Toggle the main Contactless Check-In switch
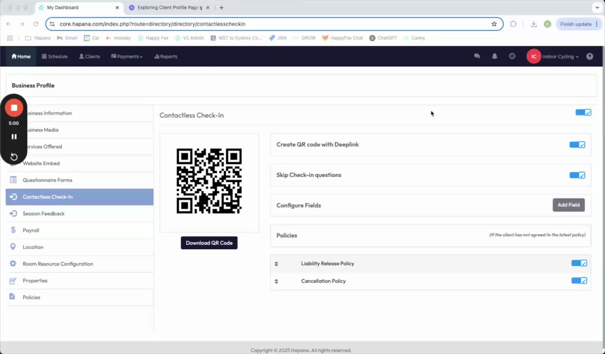This screenshot has width=605, height=354. (583, 113)
